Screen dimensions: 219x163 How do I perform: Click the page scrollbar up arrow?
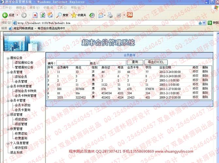(x=218, y=34)
